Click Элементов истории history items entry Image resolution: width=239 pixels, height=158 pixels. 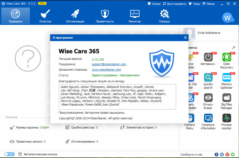pyautogui.click(x=139, y=127)
